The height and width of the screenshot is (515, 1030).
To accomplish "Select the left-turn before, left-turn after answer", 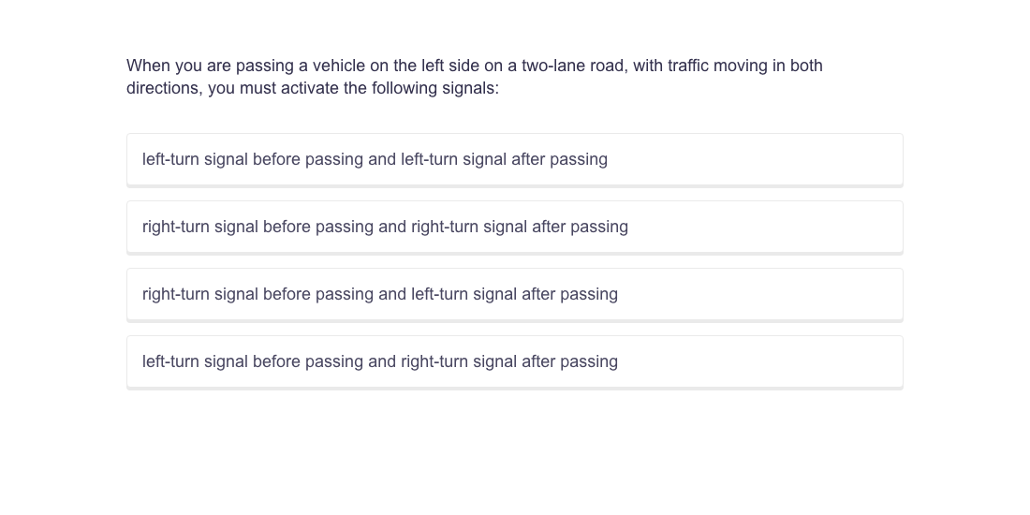I will click(514, 159).
